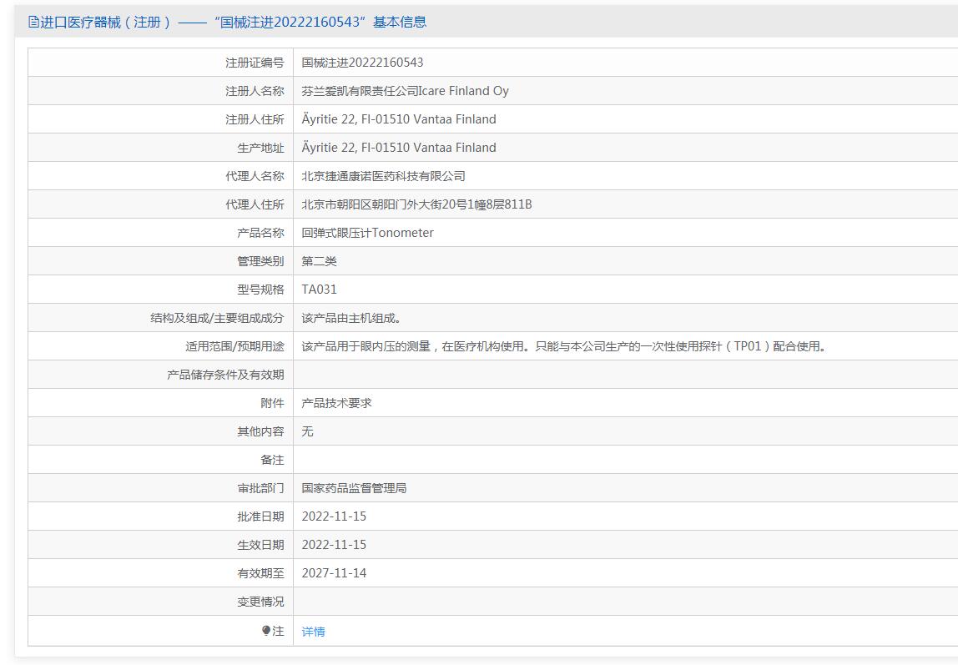This screenshot has width=958, height=665.
Task: Open the 详情 details link
Action: [314, 632]
